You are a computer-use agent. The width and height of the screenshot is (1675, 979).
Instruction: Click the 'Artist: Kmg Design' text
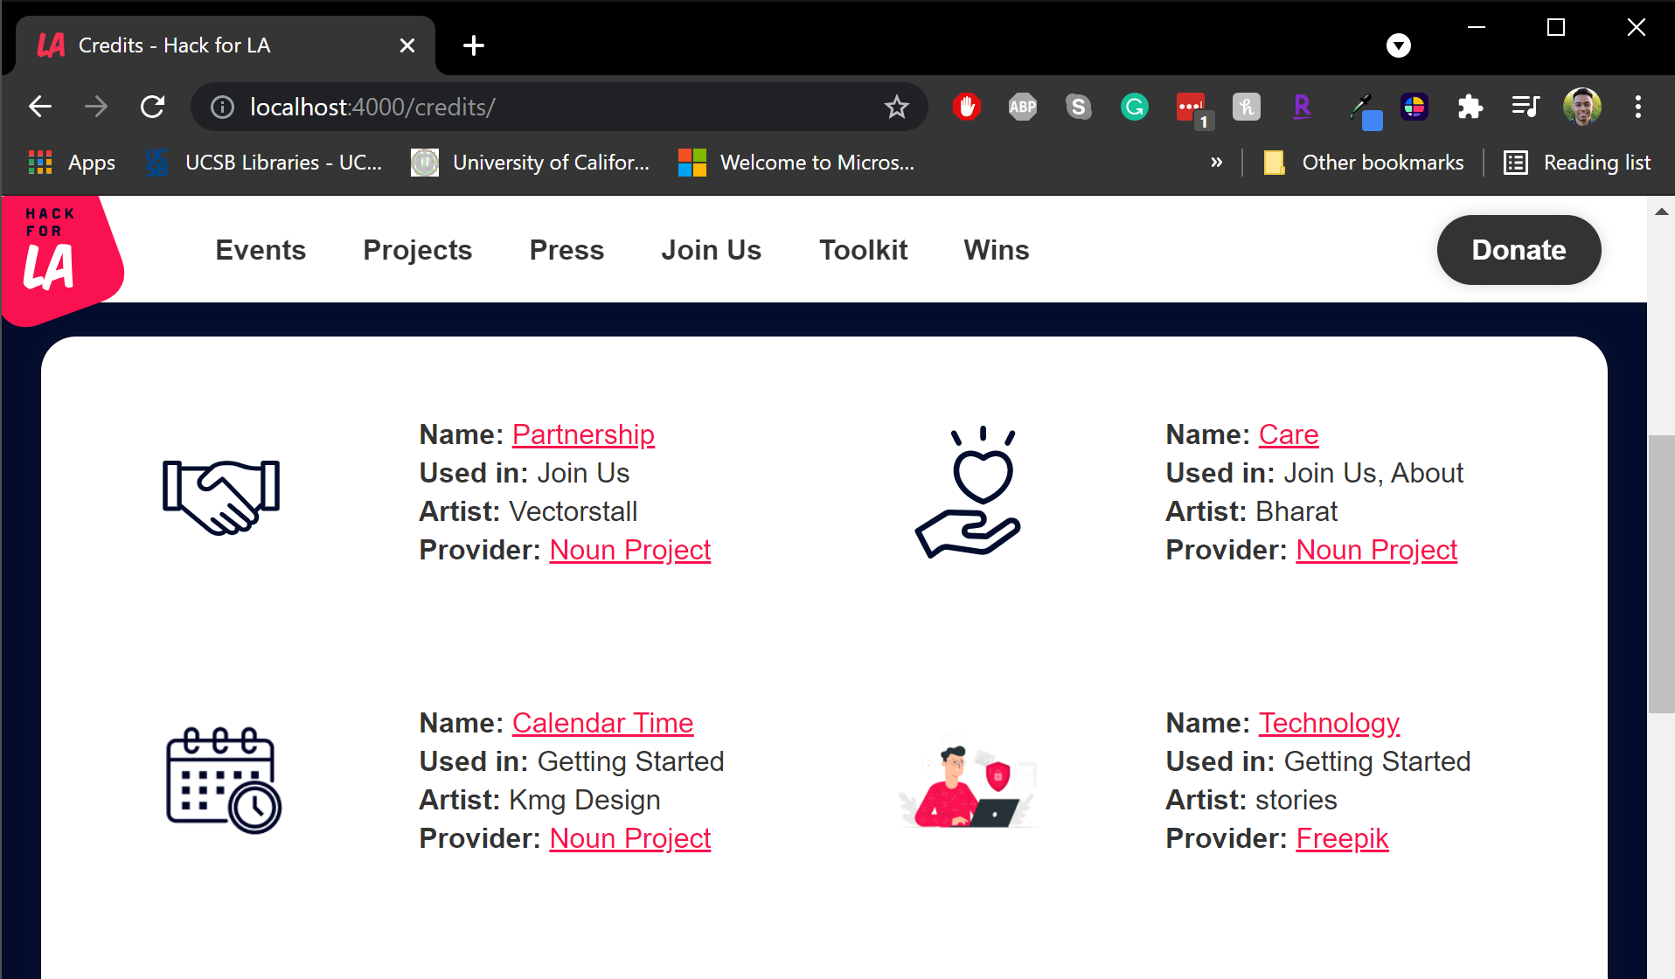[539, 800]
